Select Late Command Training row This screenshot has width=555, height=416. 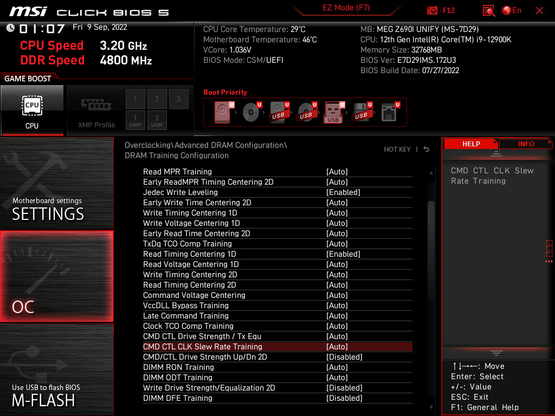coord(277,316)
